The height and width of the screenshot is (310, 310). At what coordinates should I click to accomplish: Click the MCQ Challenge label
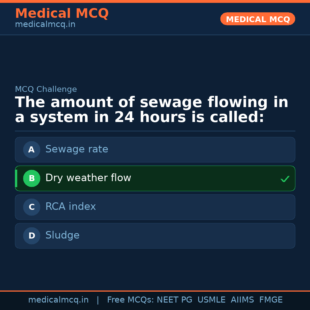point(46,89)
